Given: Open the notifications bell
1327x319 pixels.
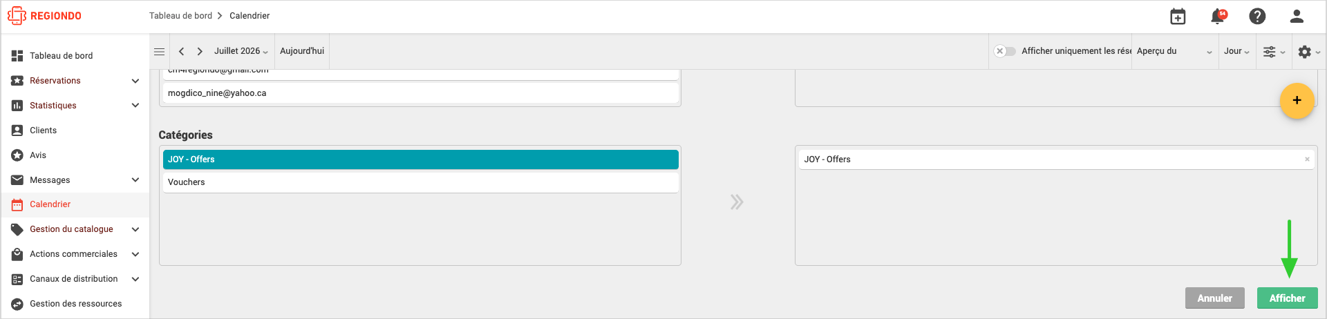Looking at the screenshot, I should (1218, 17).
